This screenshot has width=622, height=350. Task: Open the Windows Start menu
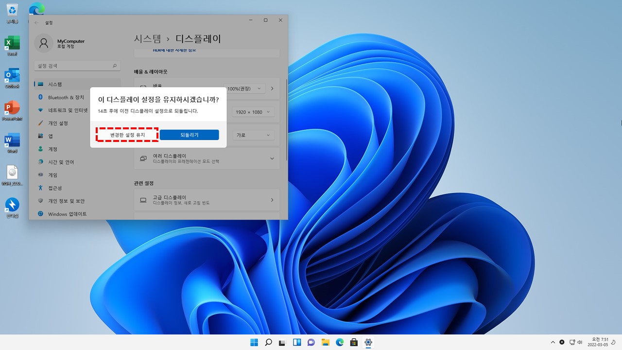[254, 342]
